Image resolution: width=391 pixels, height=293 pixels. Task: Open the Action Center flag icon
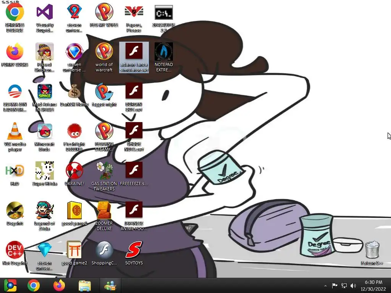coord(334,285)
